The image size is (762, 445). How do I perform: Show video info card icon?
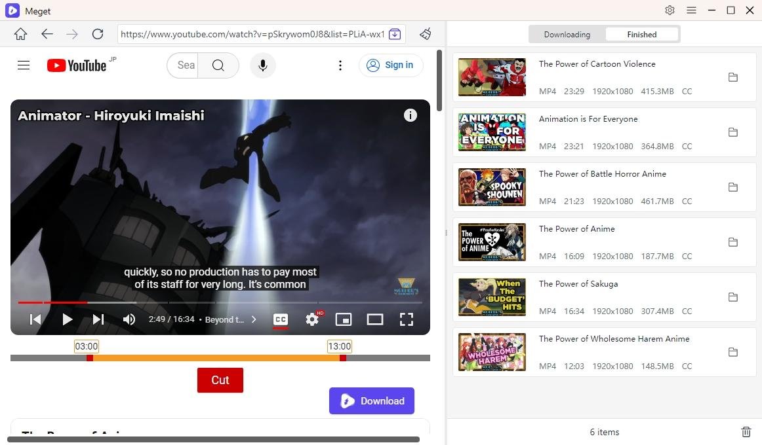pyautogui.click(x=410, y=115)
